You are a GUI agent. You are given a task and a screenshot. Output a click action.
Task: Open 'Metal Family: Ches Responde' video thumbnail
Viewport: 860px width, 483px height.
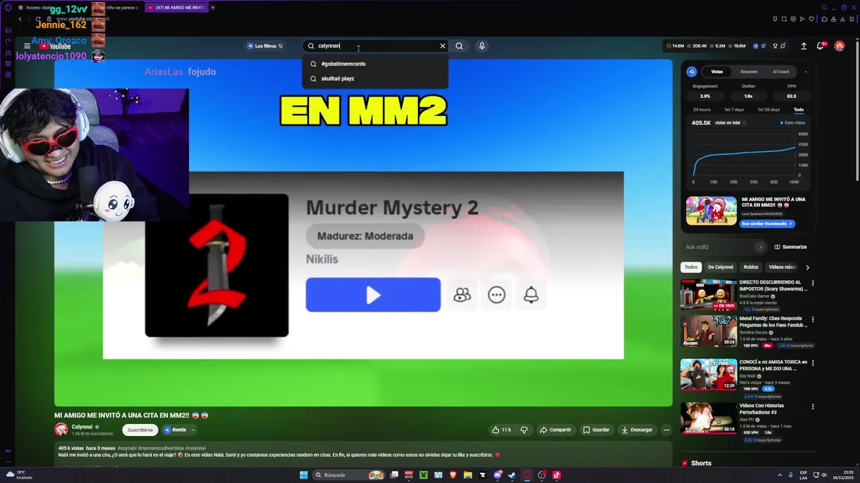click(708, 331)
